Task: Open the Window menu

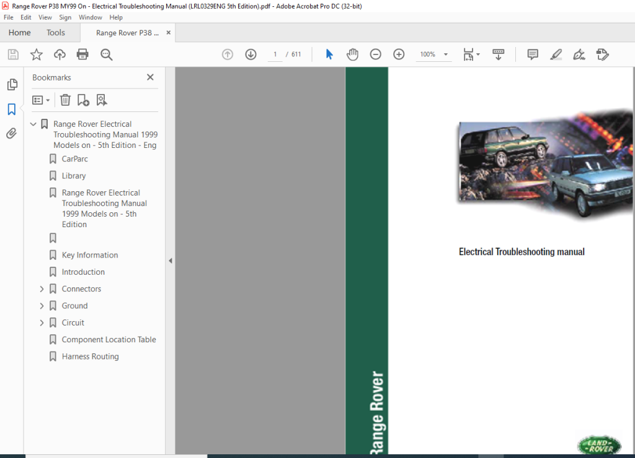Action: click(x=91, y=17)
